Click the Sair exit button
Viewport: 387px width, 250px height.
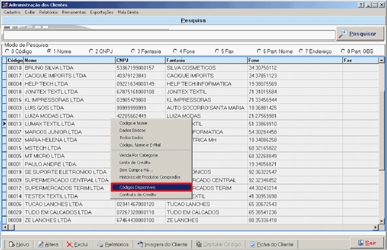tap(367, 243)
